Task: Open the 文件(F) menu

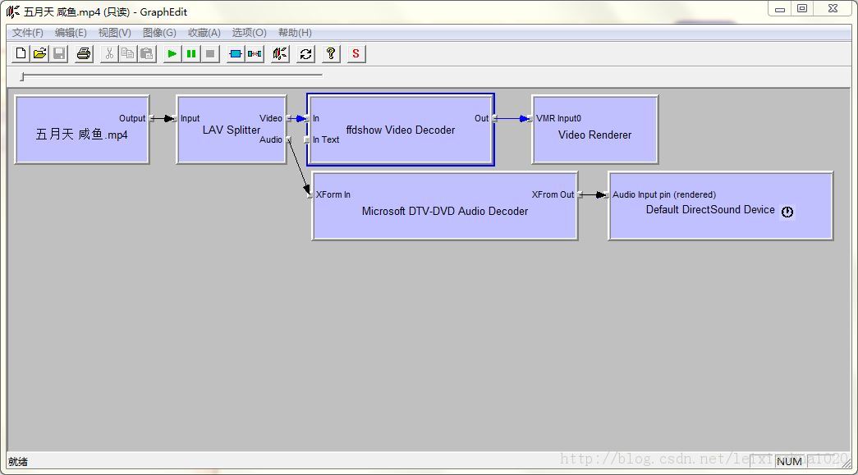Action: pyautogui.click(x=27, y=33)
